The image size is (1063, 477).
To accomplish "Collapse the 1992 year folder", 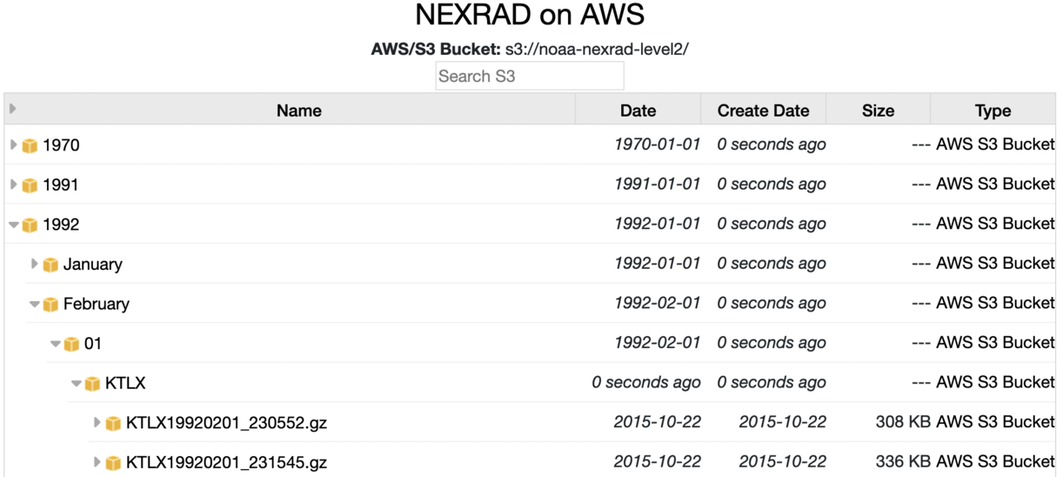I will (x=14, y=225).
